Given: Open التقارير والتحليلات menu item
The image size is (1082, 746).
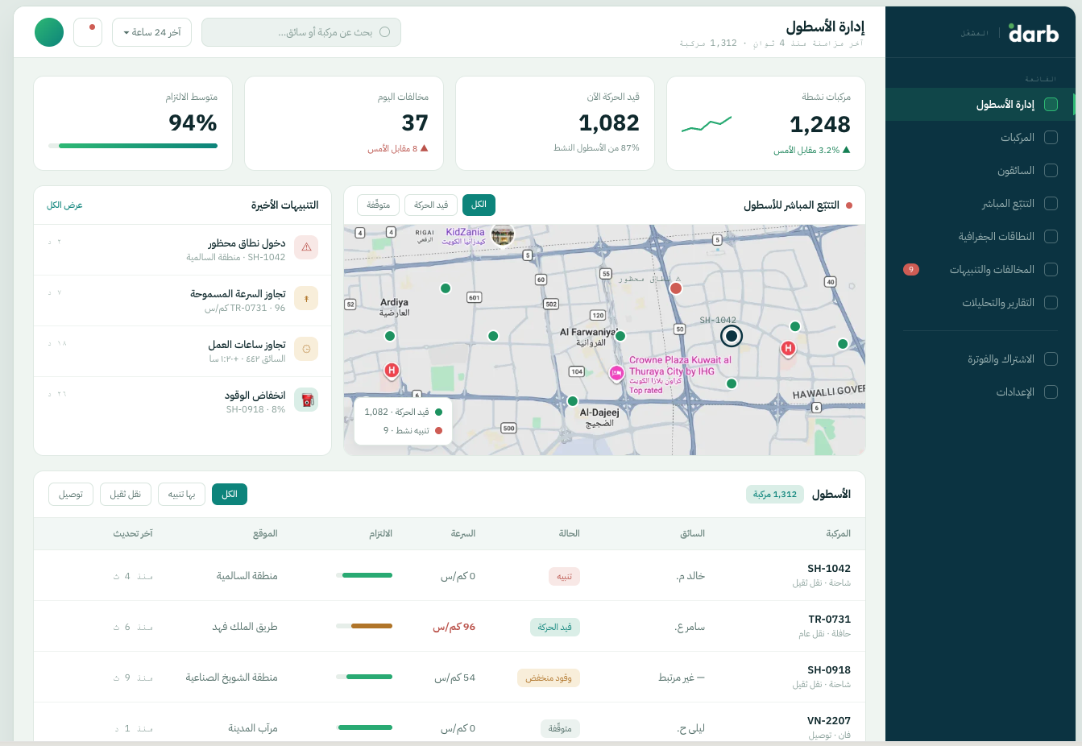Looking at the screenshot, I should point(980,302).
